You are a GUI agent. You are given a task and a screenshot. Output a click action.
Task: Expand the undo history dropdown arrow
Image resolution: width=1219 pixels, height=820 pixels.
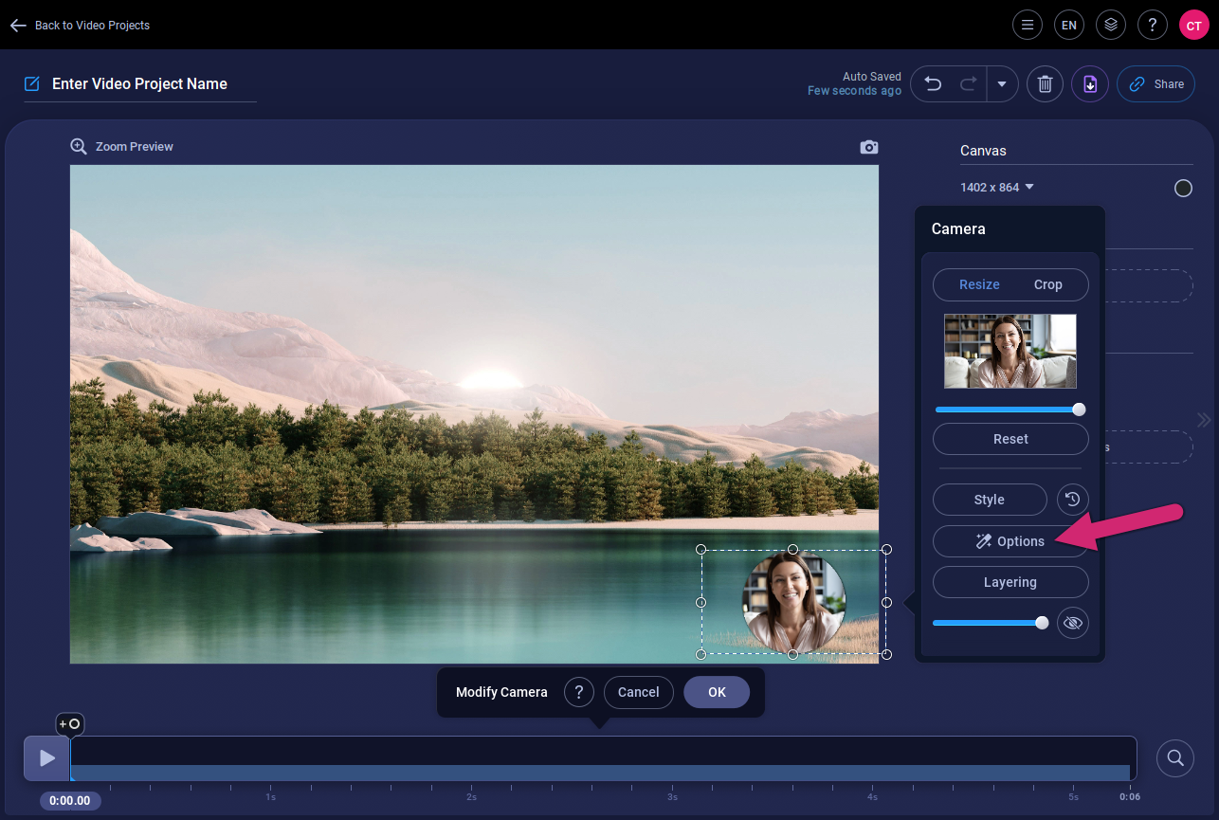pyautogui.click(x=1002, y=84)
